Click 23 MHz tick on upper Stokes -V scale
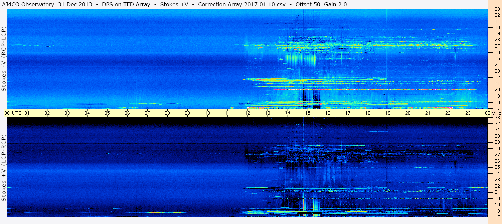The image size is (502, 224). [497, 71]
